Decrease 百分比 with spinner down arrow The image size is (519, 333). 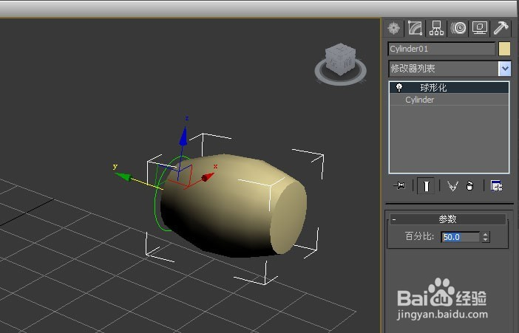point(486,240)
